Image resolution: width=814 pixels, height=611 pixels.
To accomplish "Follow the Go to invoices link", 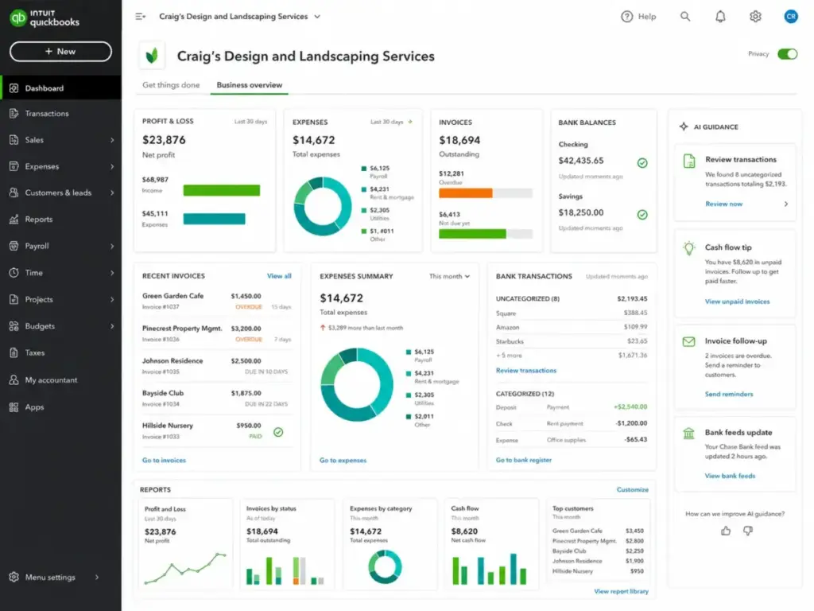I will pos(164,461).
